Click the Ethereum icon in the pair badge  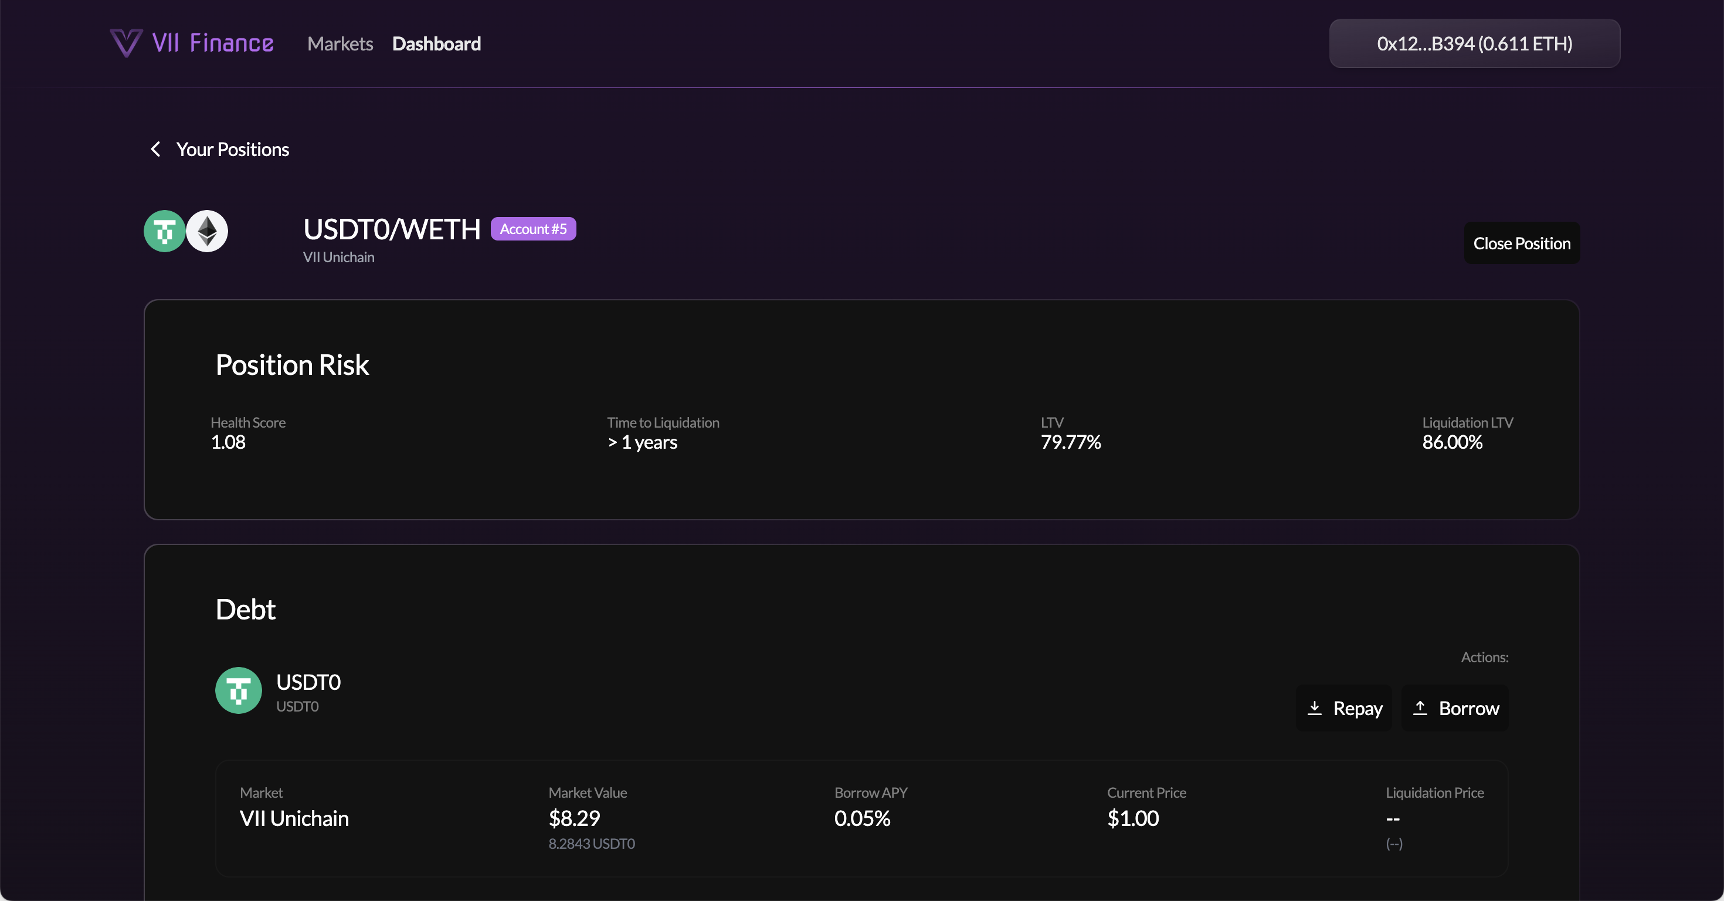click(207, 231)
